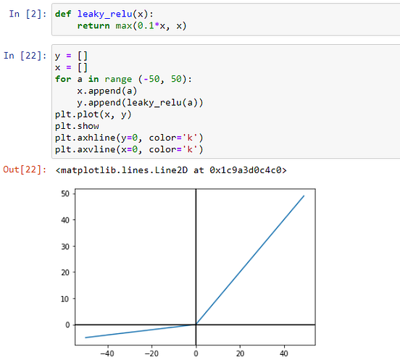Click in the leaky_relu definition code cell

(x=226, y=20)
